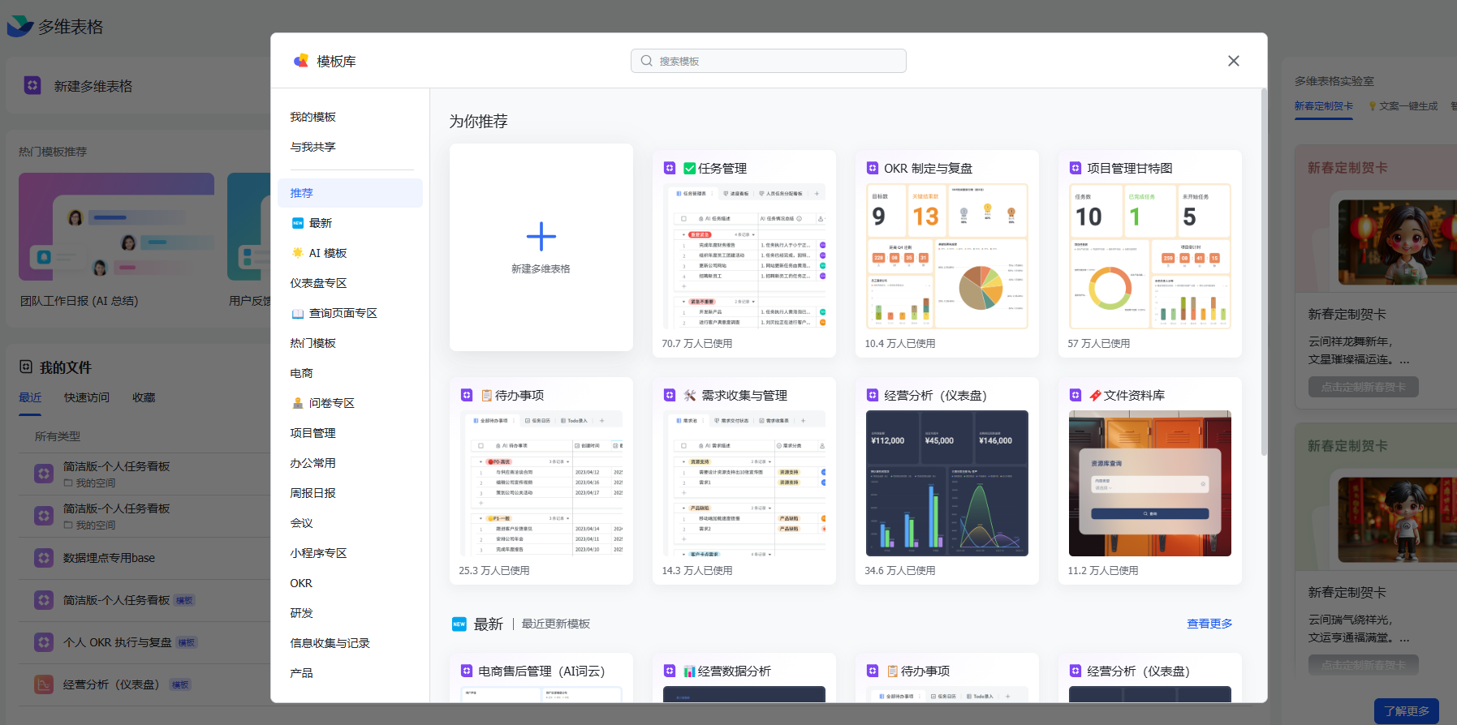Open the 项目管理甘特图 template thumbnail

coord(1149,256)
